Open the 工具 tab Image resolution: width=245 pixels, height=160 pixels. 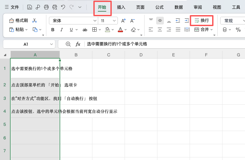click(236, 7)
